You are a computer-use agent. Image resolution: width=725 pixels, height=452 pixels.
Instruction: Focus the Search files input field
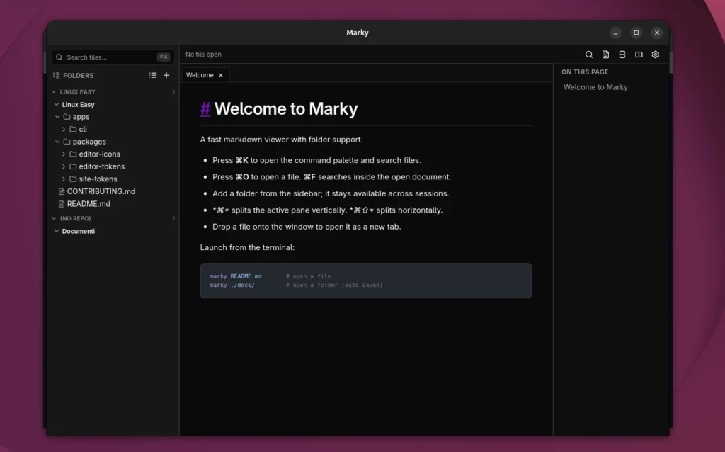111,57
